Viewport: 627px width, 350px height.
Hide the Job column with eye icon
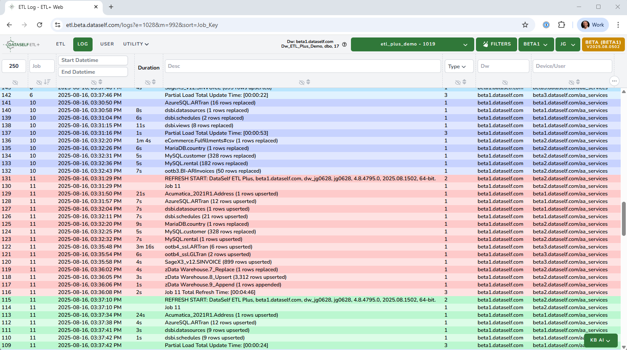[39, 83]
